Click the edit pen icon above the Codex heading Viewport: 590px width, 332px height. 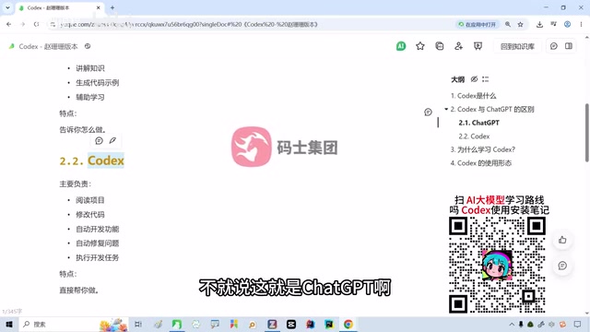tap(112, 140)
